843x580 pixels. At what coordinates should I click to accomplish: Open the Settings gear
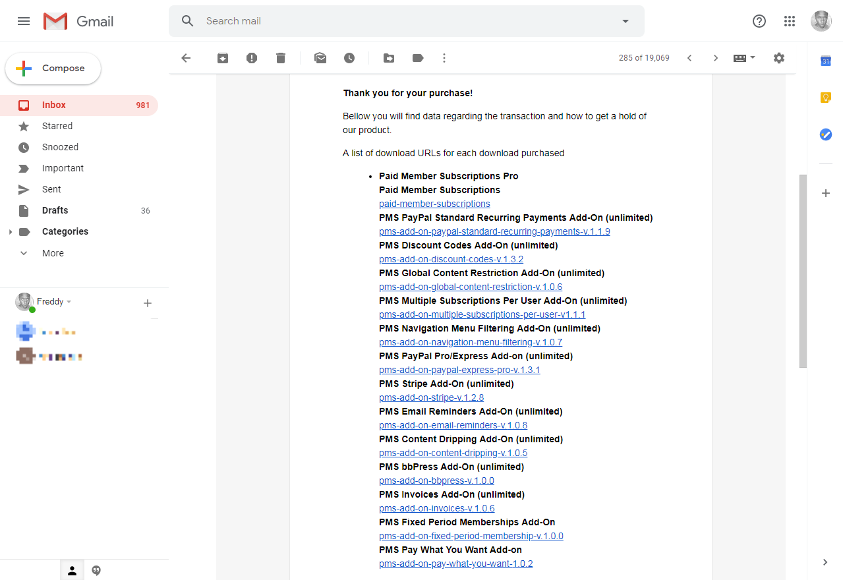[779, 58]
